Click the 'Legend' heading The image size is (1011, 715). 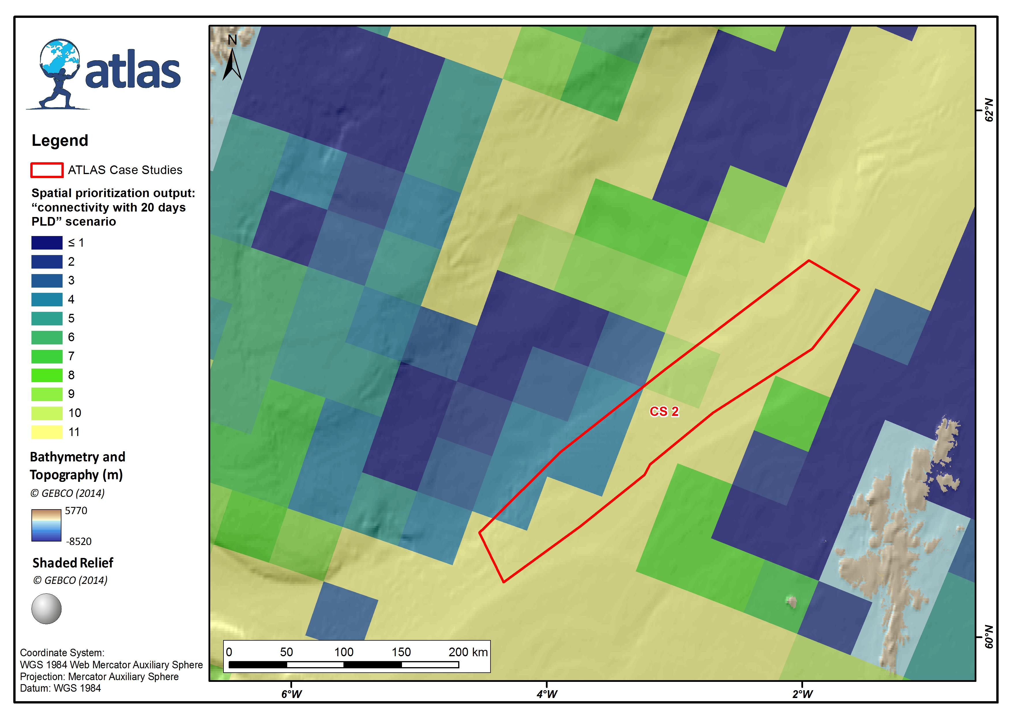click(60, 140)
